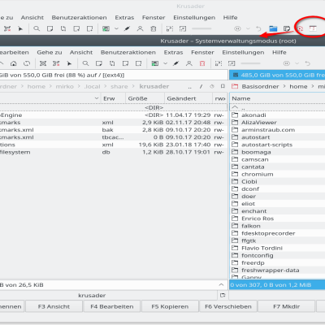Viewport: 325px width, 325px height.
Task: Click the pause jobs icon in root window toolbar
Action: click(x=287, y=63)
